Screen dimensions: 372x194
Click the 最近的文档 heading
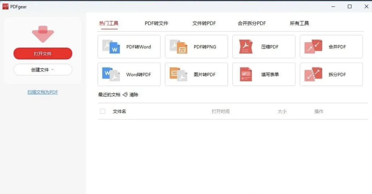click(110, 94)
